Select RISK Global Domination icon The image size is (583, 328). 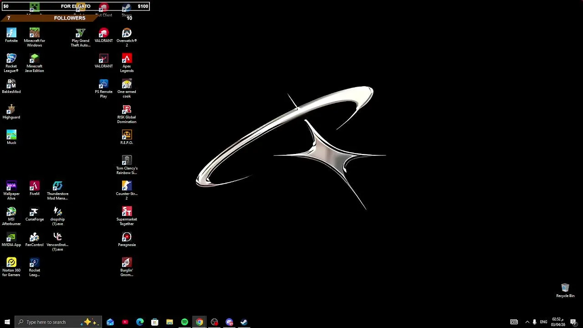point(127,114)
